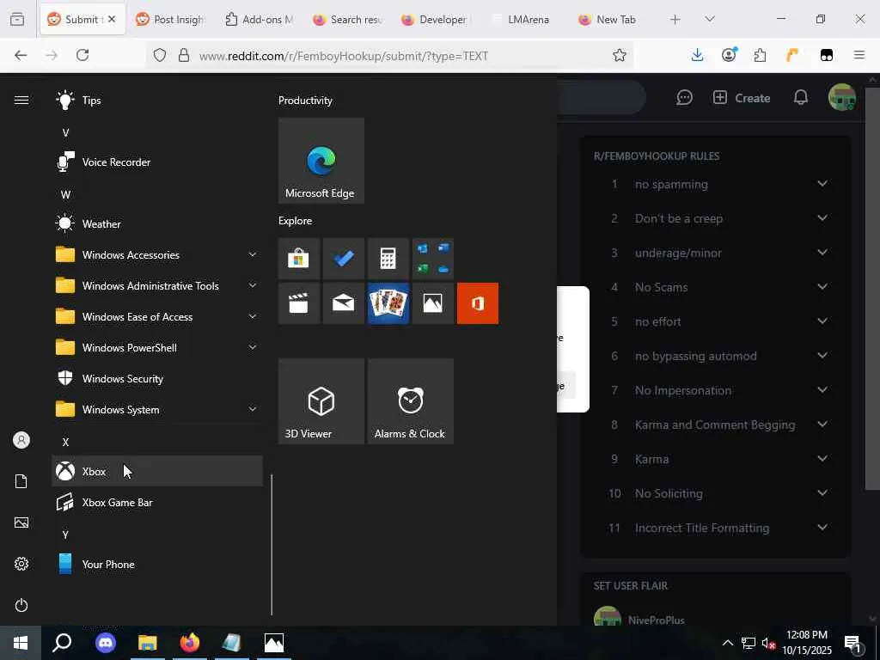This screenshot has height=660, width=880.
Task: Click the user account icon in Start sidebar
Action: click(x=21, y=440)
